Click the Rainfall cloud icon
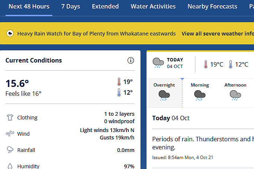The image size is (254, 169). [10, 150]
